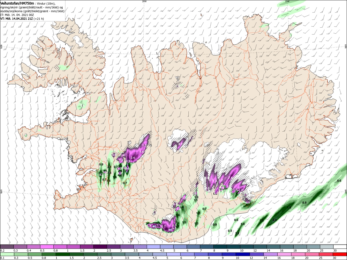The height and width of the screenshot is (260, 347).
Task: Click the bright pink 0.5 swatch in top legend row
Action: 47,247
